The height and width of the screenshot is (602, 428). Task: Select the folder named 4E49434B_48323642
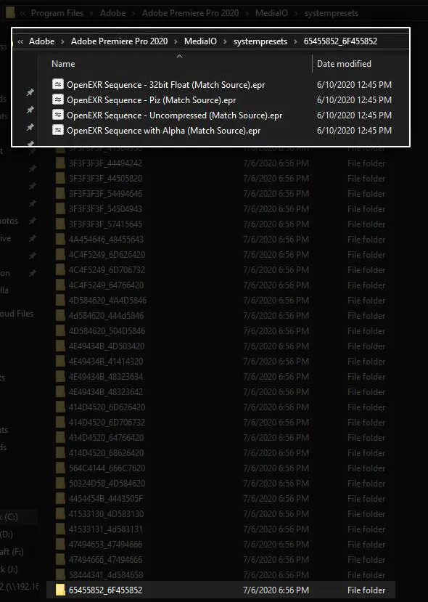pyautogui.click(x=106, y=392)
